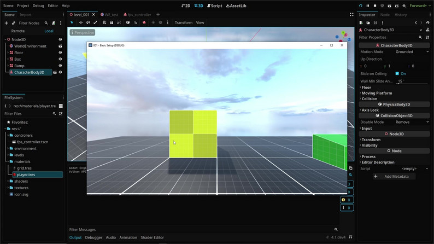
Task: Select the Remote scene tree button
Action: [x=18, y=31]
